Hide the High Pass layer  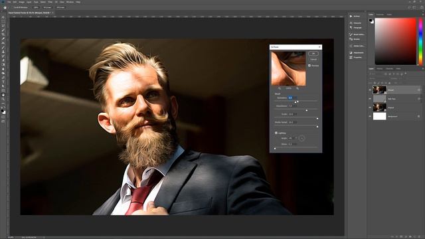click(x=370, y=99)
